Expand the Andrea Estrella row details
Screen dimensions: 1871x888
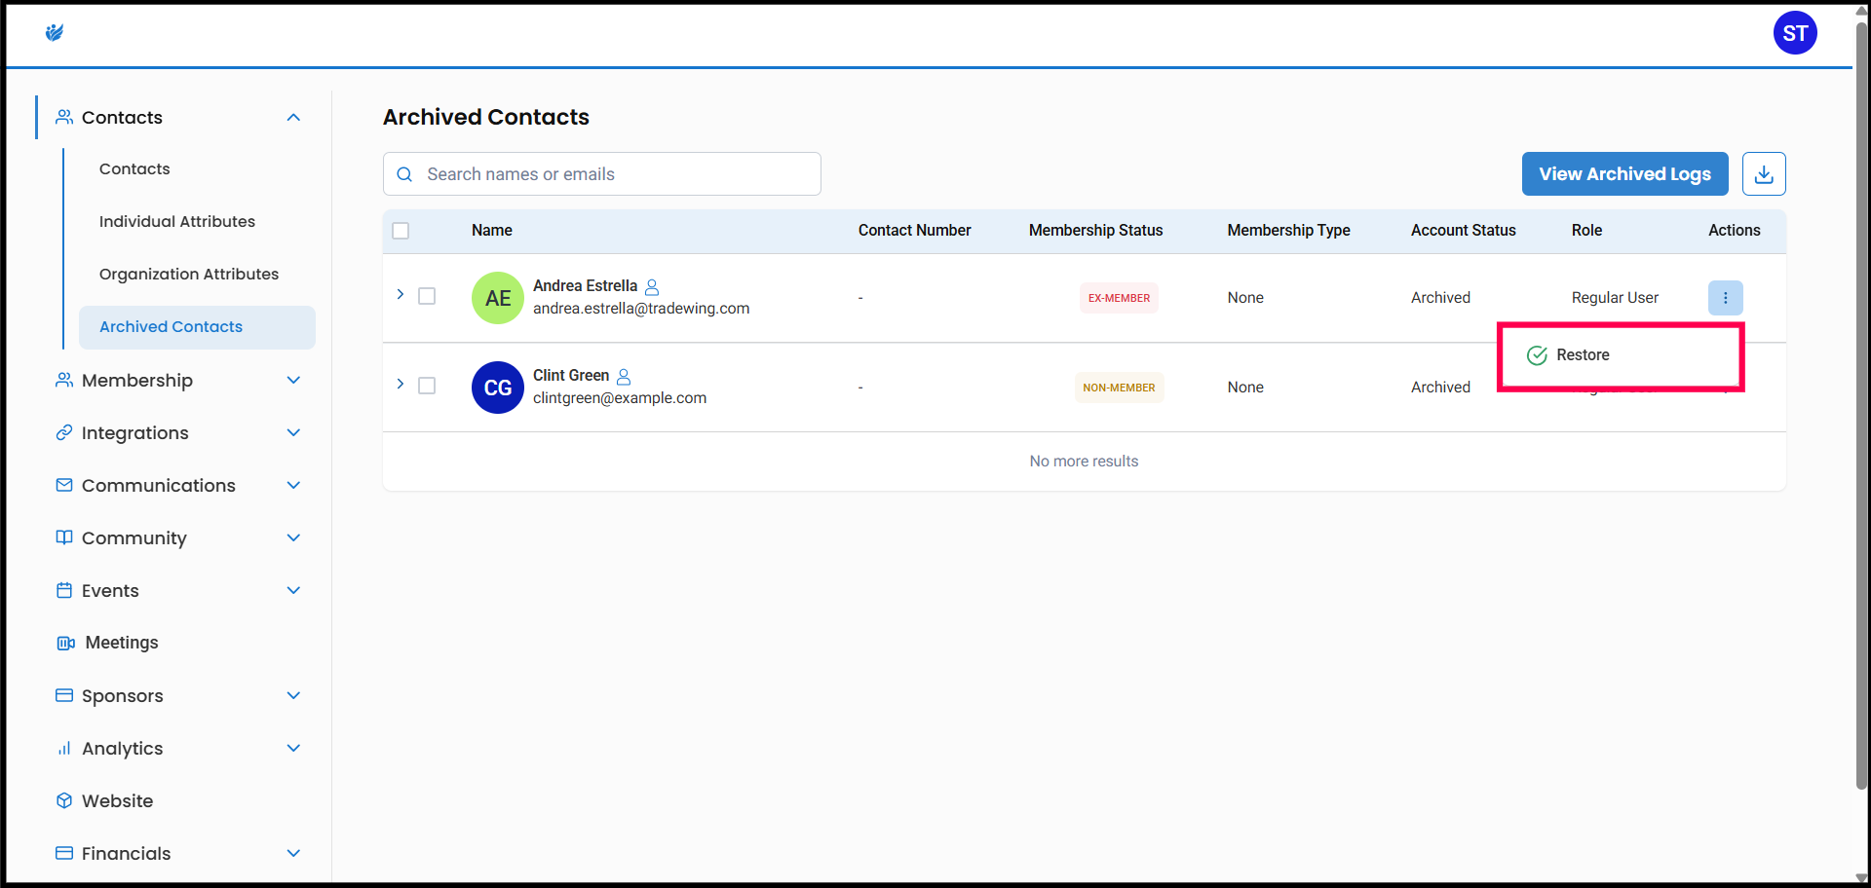click(x=400, y=294)
